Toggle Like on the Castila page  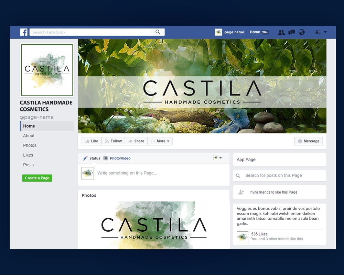pyautogui.click(x=92, y=141)
